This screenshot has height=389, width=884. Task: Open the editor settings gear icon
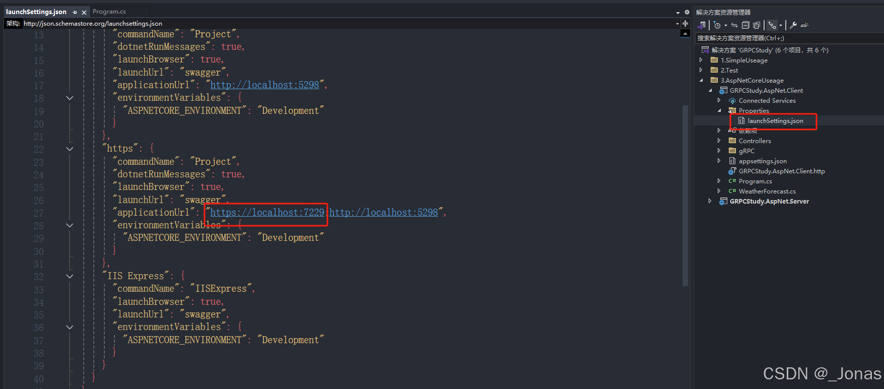[x=687, y=12]
